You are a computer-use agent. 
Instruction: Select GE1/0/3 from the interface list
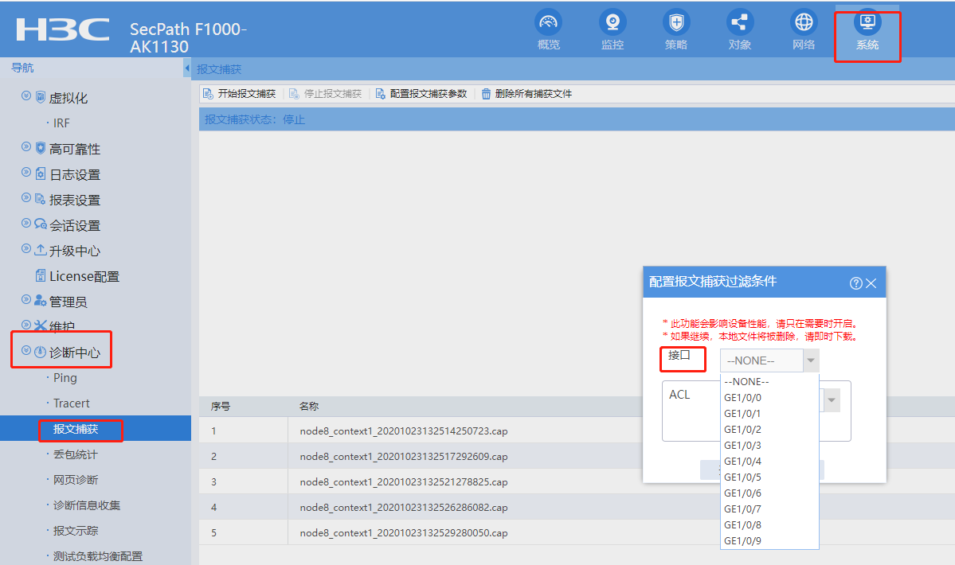tap(769, 446)
